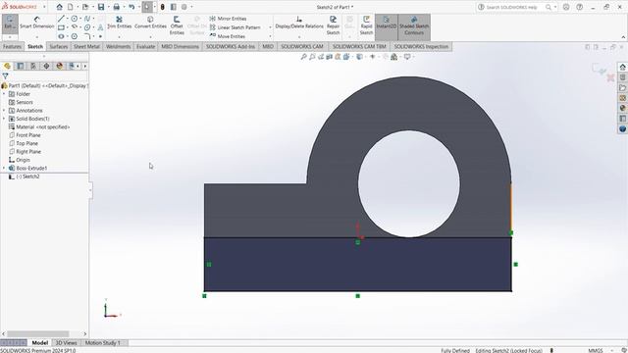Expand the Boss-Extrude1 feature

click(x=4, y=168)
